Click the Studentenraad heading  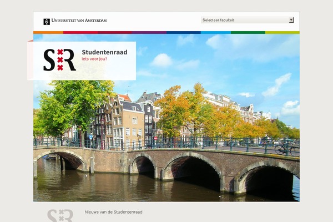point(104,52)
